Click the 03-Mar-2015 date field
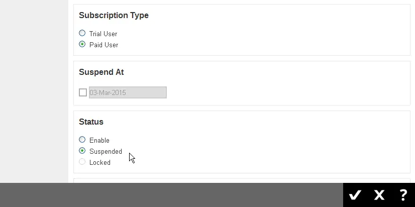Screen dimensions: 415x207 click(128, 92)
